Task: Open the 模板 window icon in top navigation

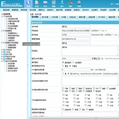Action: click(x=54, y=3)
